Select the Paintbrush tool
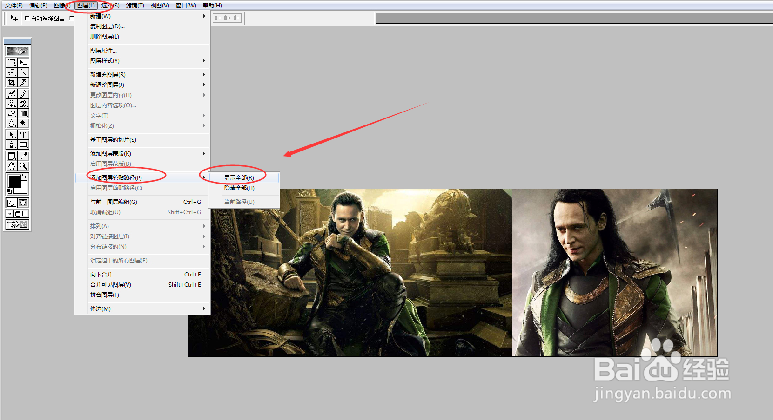Image resolution: width=773 pixels, height=420 pixels. [23, 94]
